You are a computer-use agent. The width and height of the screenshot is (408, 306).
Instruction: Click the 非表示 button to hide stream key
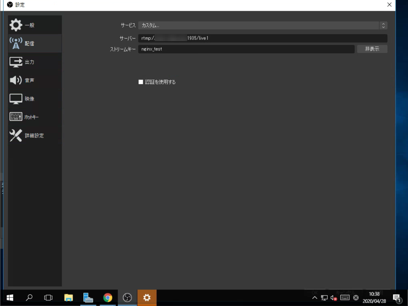point(372,49)
